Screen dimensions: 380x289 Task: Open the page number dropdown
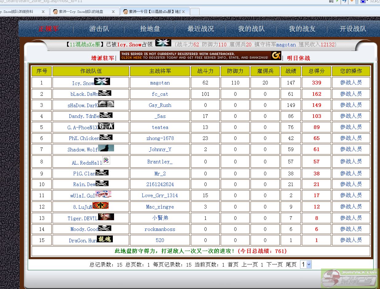tap(306, 264)
